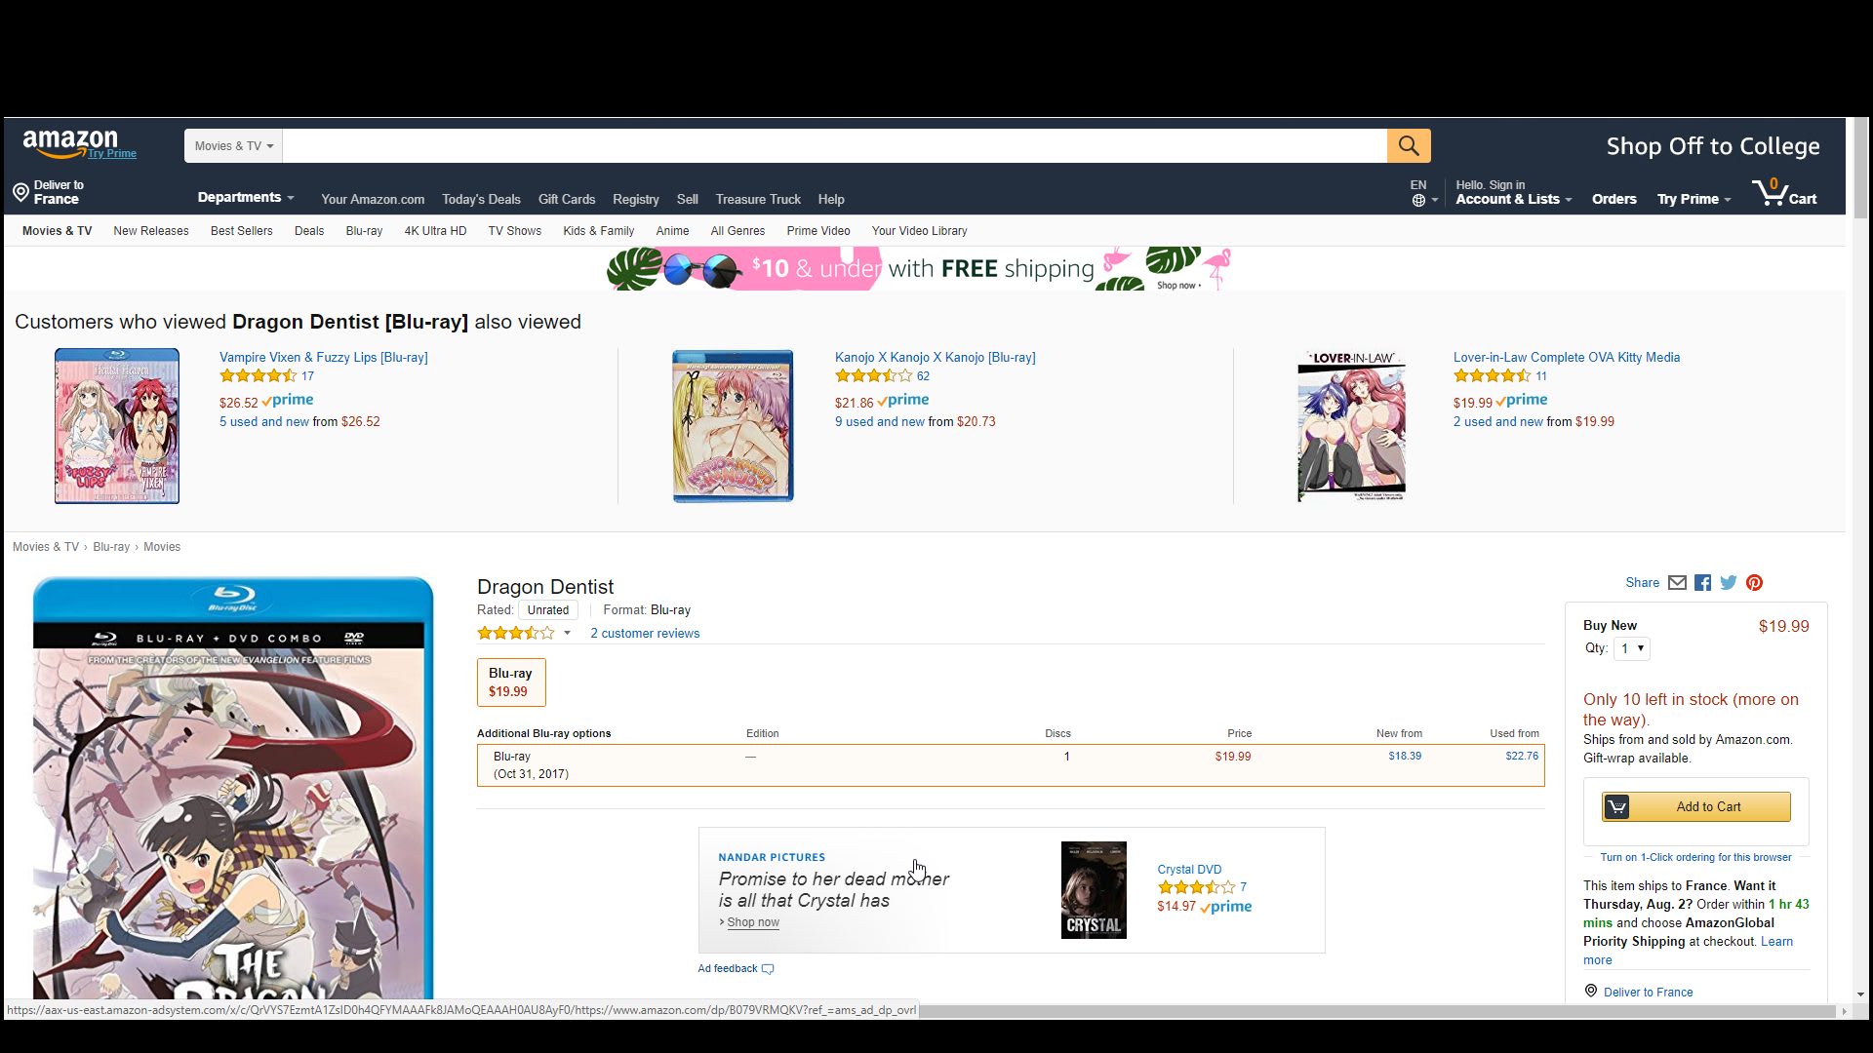Open 2 customer reviews link
Viewport: 1873px width, 1053px height.
644,634
